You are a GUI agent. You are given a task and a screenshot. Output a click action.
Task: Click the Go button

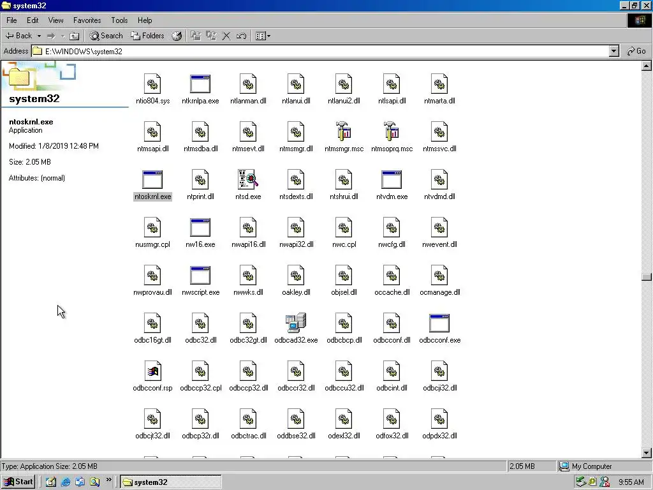pyautogui.click(x=636, y=51)
